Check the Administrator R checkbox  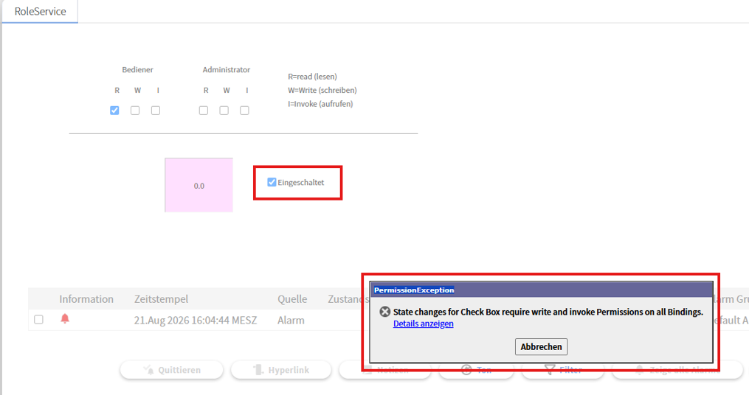[204, 111]
